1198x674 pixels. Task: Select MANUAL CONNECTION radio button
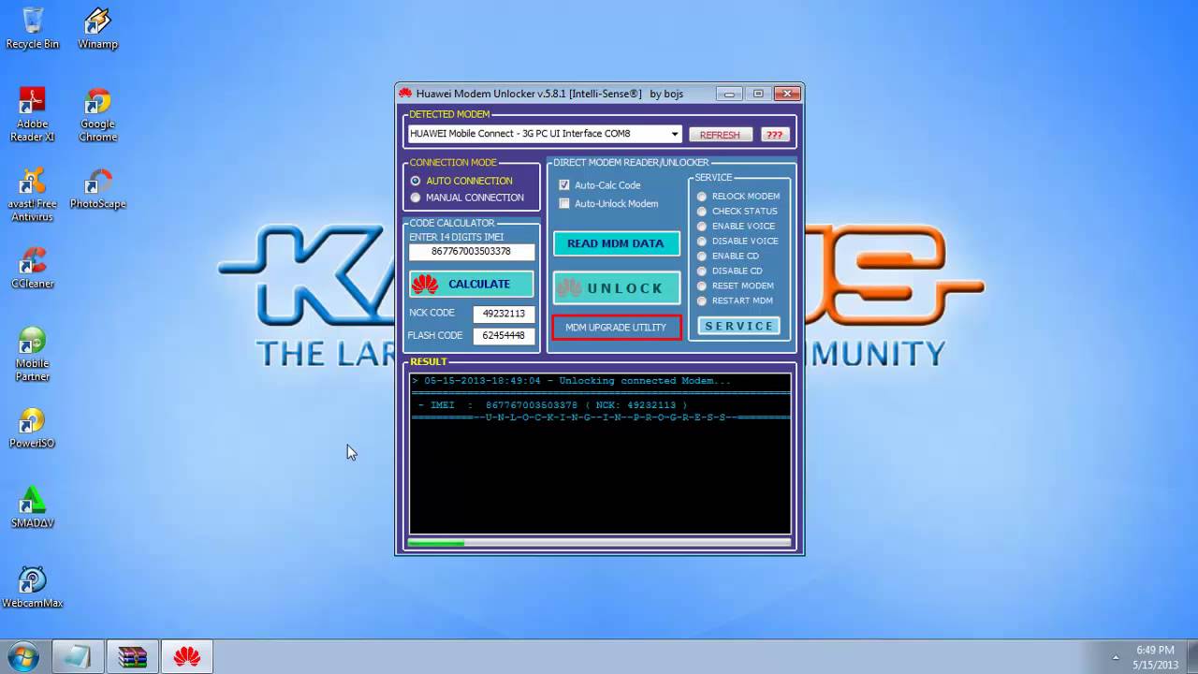tap(416, 198)
